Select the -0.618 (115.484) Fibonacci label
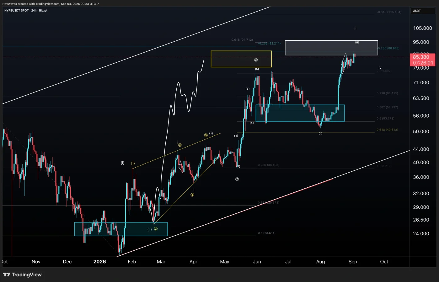 click(389, 12)
